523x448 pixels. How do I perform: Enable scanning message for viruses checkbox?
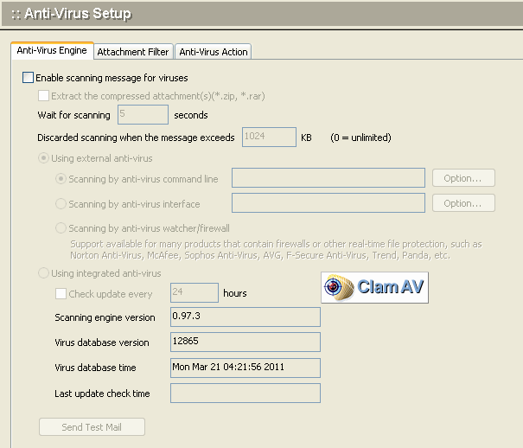click(x=29, y=78)
